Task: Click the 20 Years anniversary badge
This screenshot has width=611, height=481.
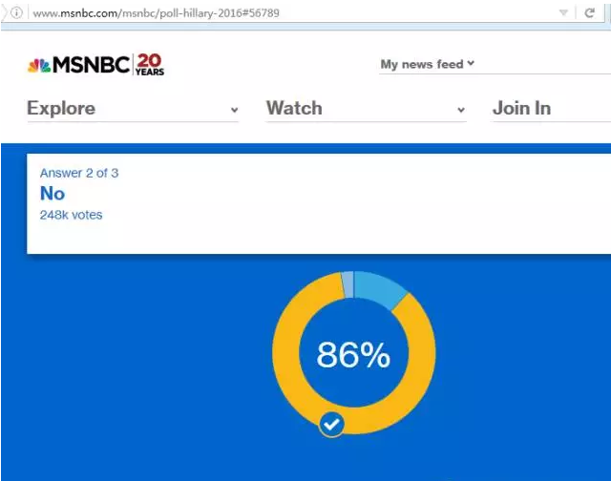Action: click(x=150, y=65)
